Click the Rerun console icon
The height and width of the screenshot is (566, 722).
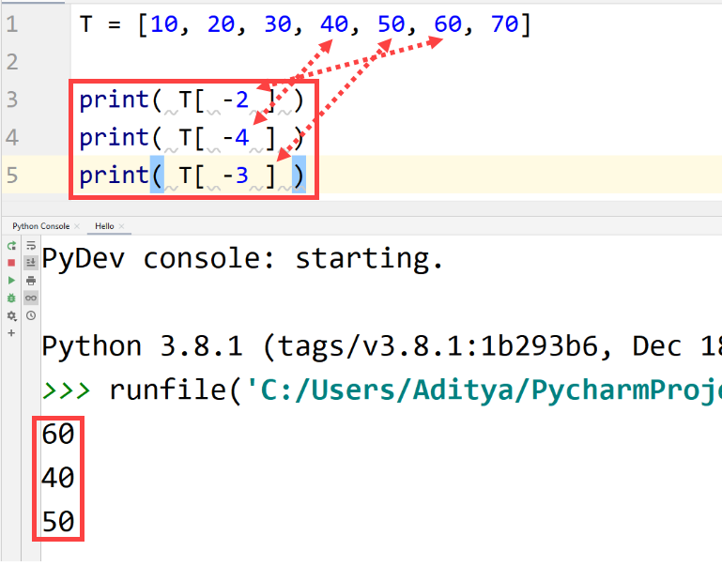pyautogui.click(x=11, y=246)
